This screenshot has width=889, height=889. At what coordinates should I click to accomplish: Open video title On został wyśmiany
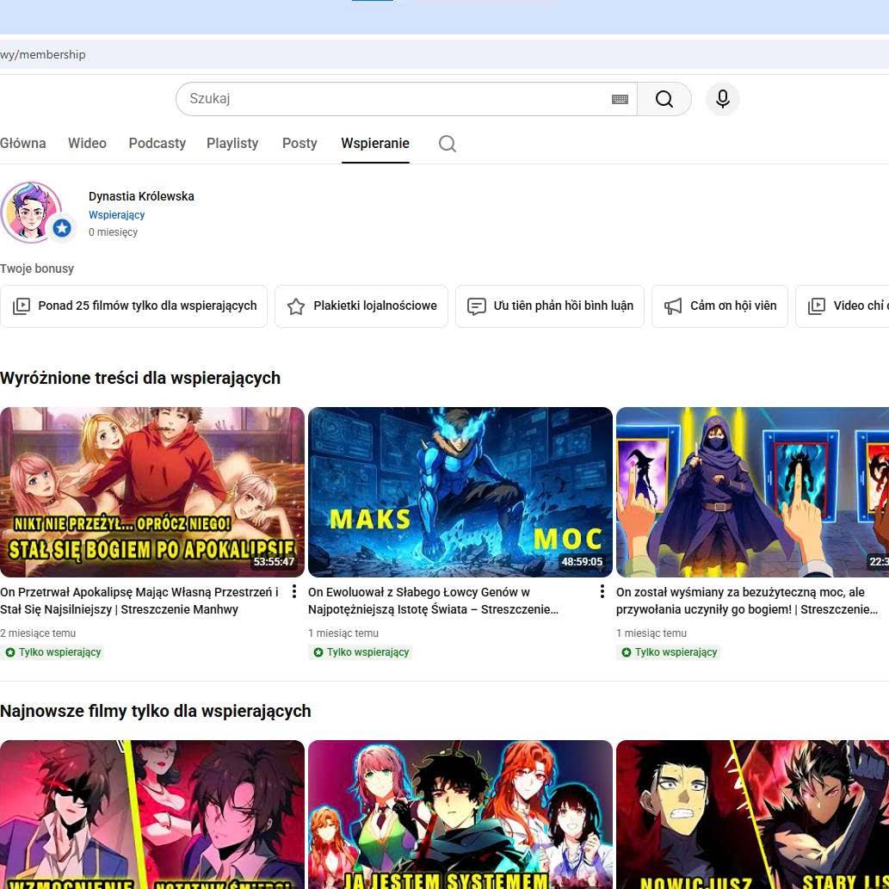[x=747, y=601]
